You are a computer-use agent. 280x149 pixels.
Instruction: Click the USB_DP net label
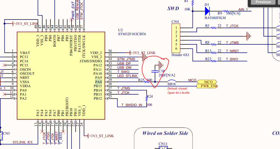pyautogui.click(x=124, y=63)
